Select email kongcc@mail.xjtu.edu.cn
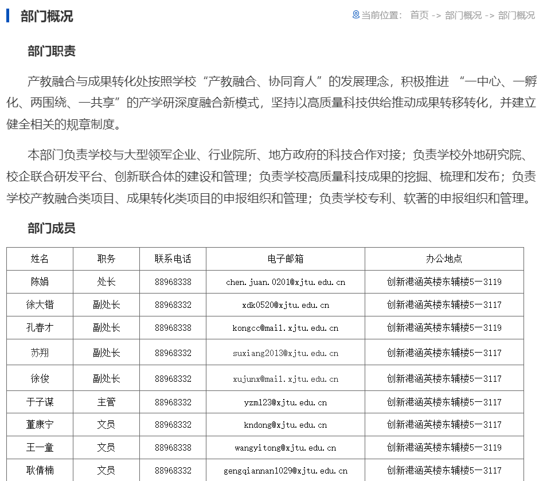Screen dimensions: 543x481 (286, 328)
